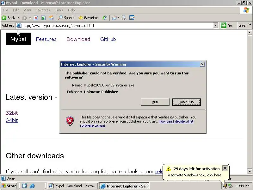Click the Print icon in toolbar
253x190 pixels.
124,18
